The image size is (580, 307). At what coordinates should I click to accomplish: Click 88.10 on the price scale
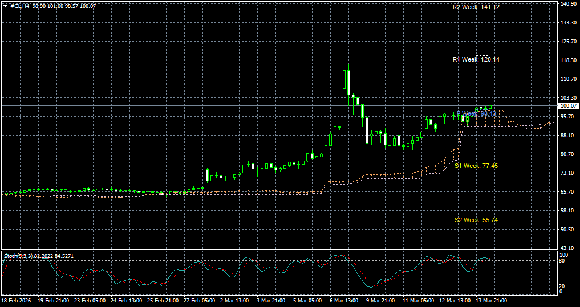567,135
